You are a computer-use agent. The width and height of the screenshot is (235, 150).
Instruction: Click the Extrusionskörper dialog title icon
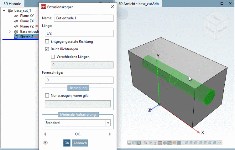[43, 7]
